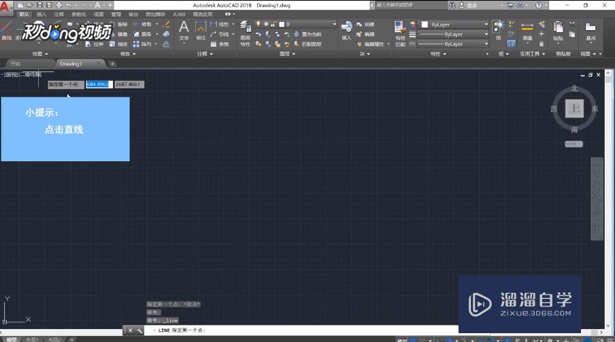This screenshot has width=615, height=342.
Task: Click Match Properties (特性匹配)
Action: click(x=400, y=34)
